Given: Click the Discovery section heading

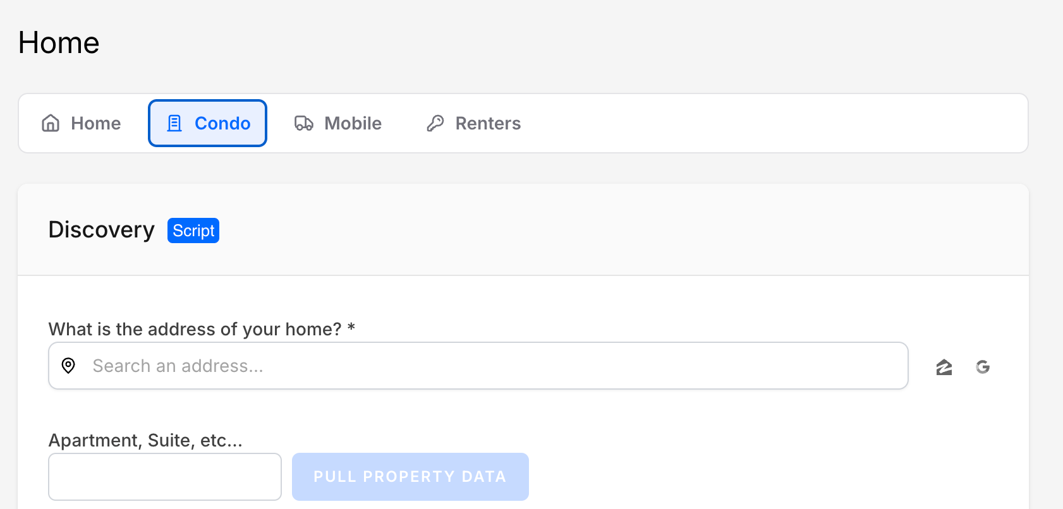Looking at the screenshot, I should click(102, 230).
